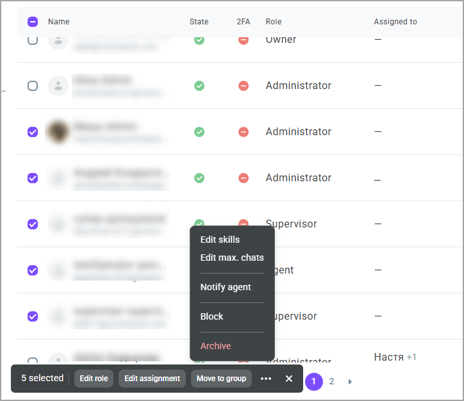Click Archive in the context menu
This screenshot has height=401, width=464.
[x=215, y=346]
